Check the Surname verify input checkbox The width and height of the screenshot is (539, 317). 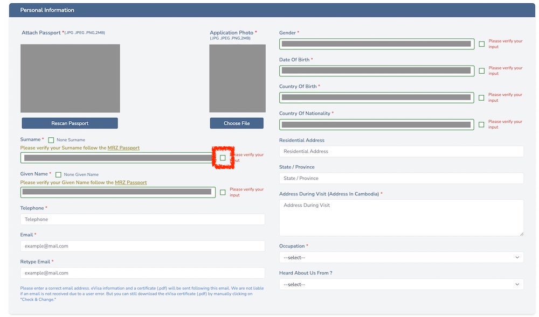[x=223, y=158]
